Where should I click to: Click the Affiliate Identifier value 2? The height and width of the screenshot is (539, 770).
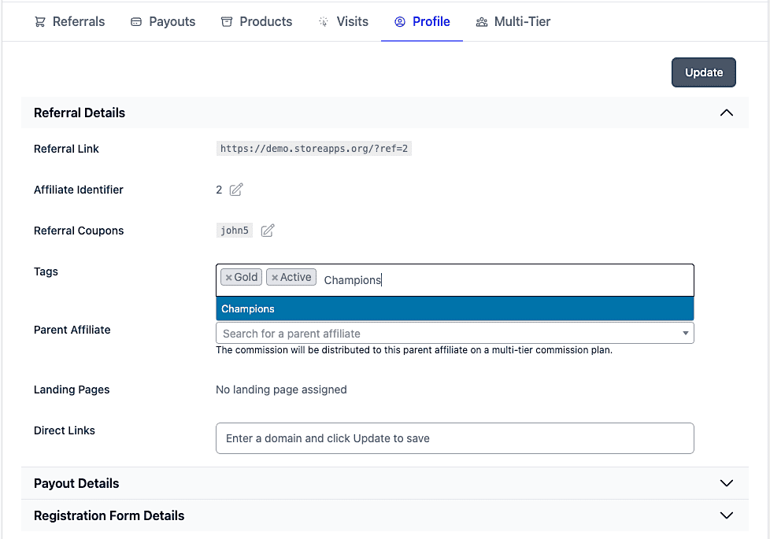point(219,190)
